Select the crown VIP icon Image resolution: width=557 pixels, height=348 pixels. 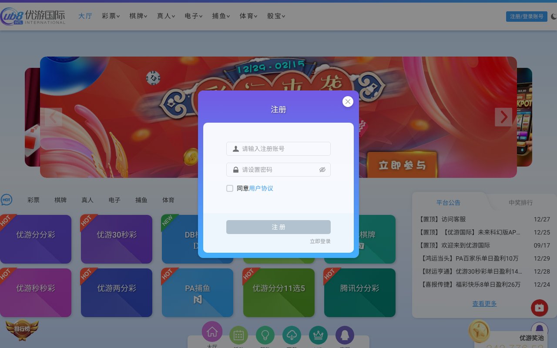[x=318, y=335]
